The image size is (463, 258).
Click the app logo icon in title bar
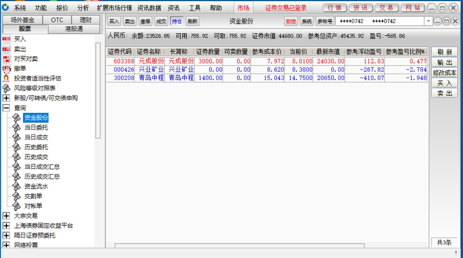[5, 7]
